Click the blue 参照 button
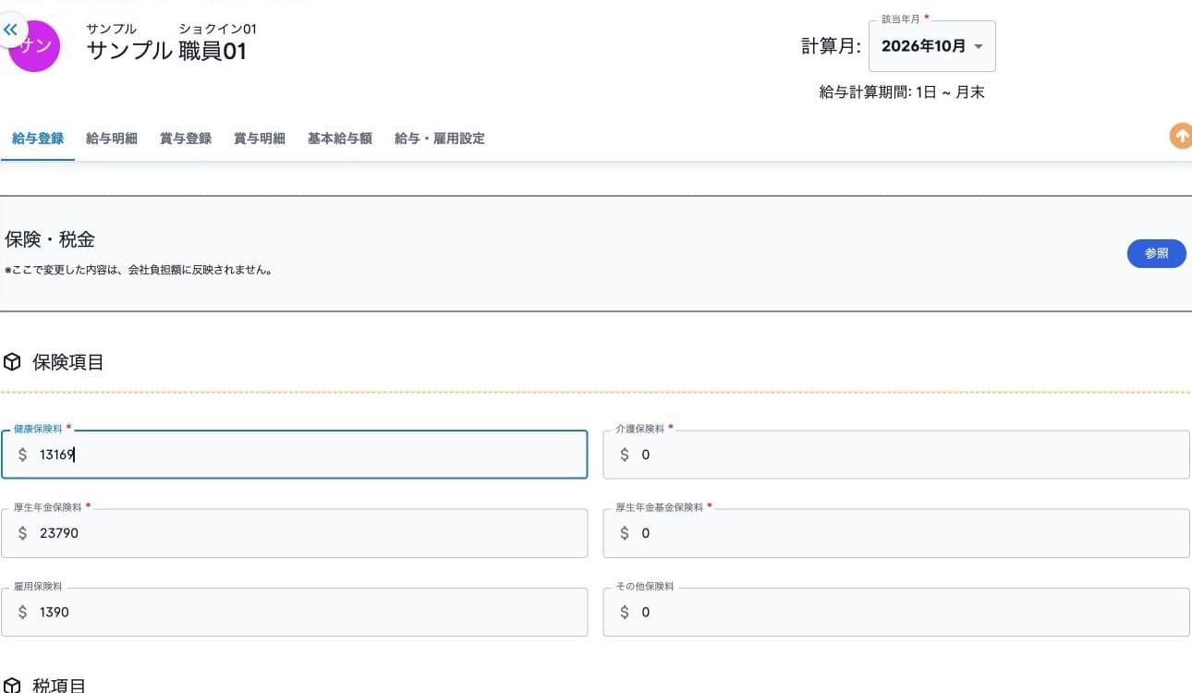The image size is (1192, 693). coord(1157,253)
